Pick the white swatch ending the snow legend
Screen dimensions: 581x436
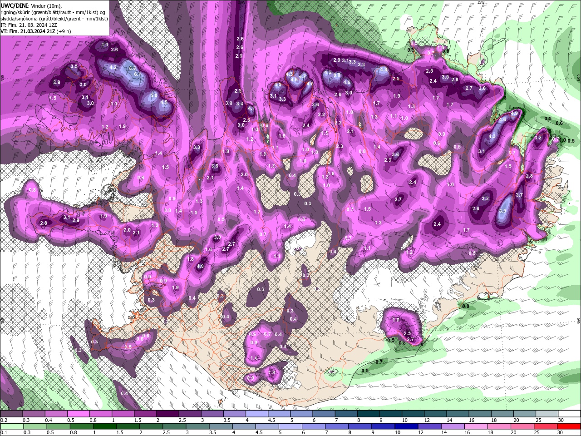569,414
